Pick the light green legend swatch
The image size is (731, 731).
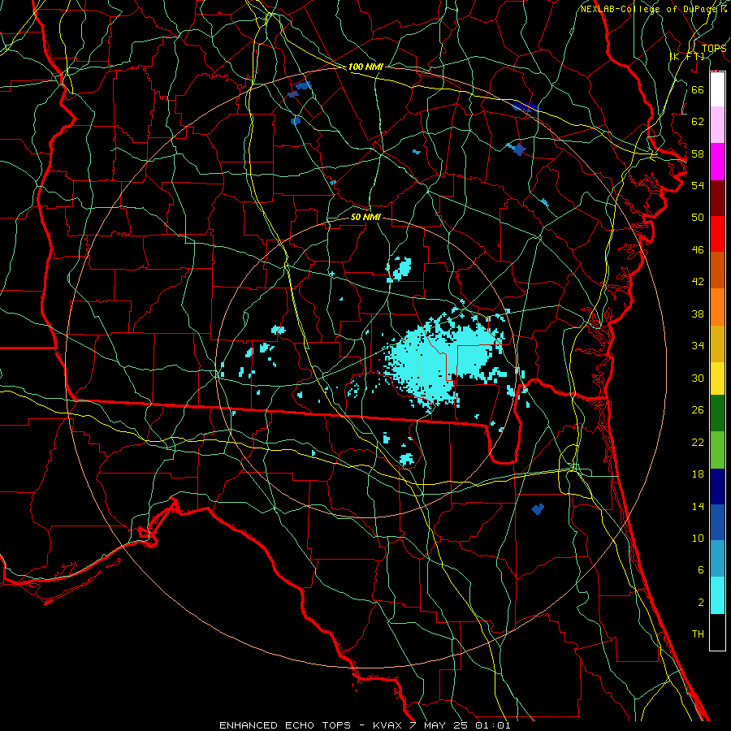[x=717, y=450]
